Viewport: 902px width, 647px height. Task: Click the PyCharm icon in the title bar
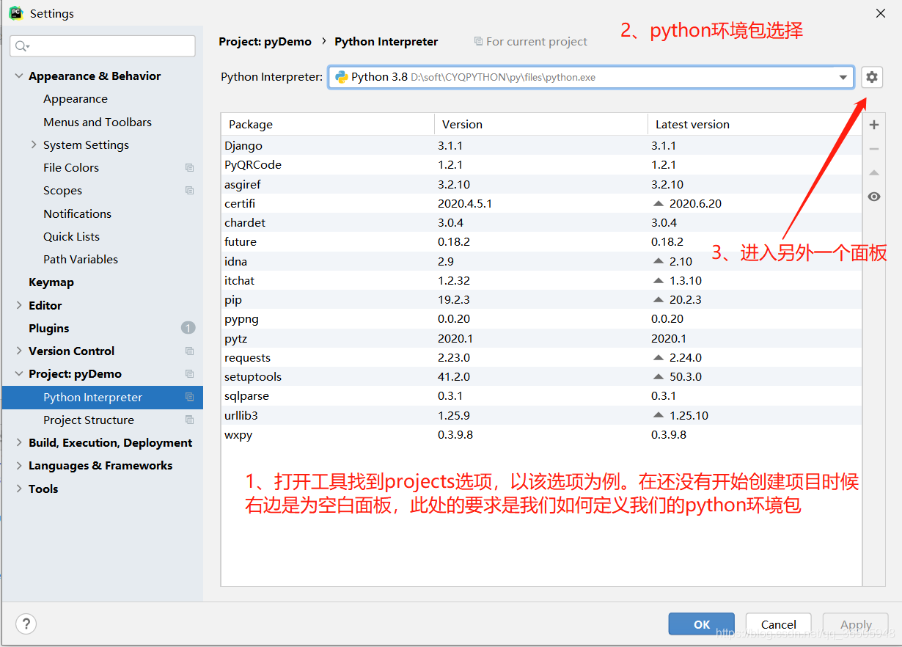[15, 12]
